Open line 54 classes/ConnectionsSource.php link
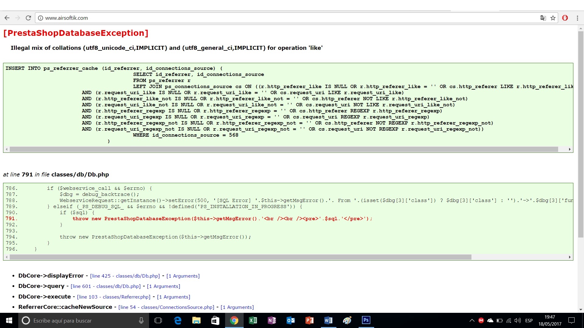The image size is (584, 328). (166, 307)
